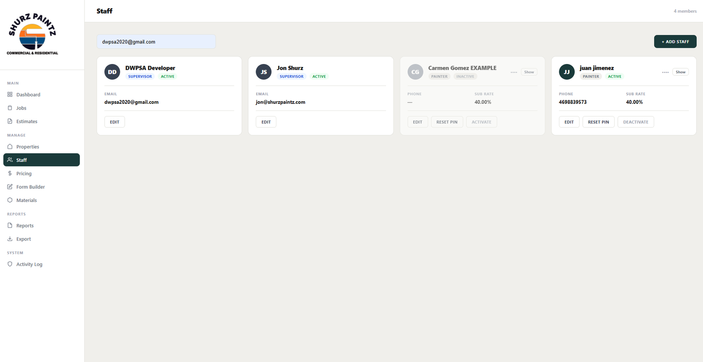This screenshot has height=362, width=703.
Task: Click the dwpsa2020@gmail.com email in DWPSA card
Action: (x=131, y=102)
